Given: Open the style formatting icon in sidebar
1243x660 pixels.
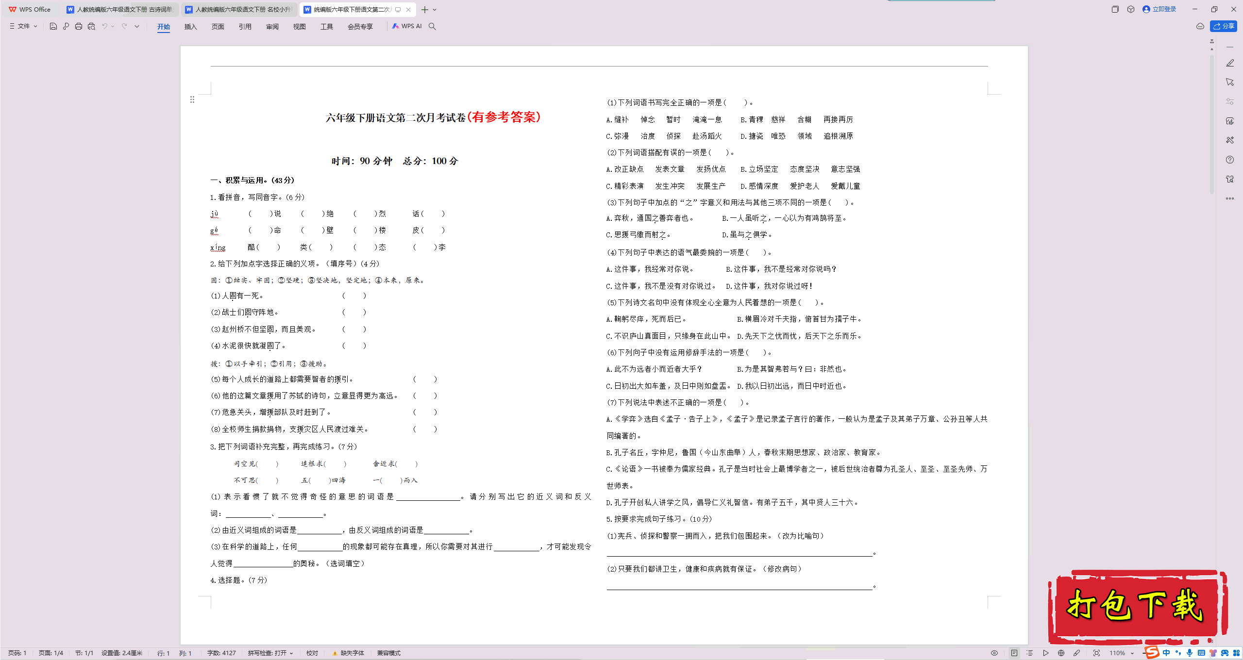Looking at the screenshot, I should (1230, 121).
